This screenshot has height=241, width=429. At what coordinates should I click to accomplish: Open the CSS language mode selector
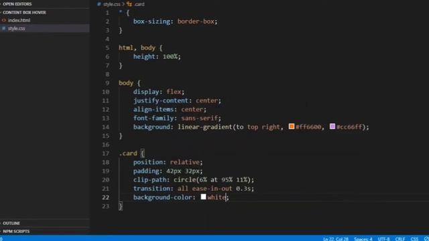pos(414,239)
